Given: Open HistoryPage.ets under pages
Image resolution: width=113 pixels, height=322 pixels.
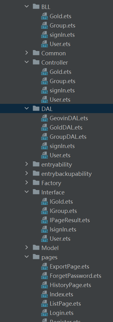Looking at the screenshot, I should (x=70, y=285).
